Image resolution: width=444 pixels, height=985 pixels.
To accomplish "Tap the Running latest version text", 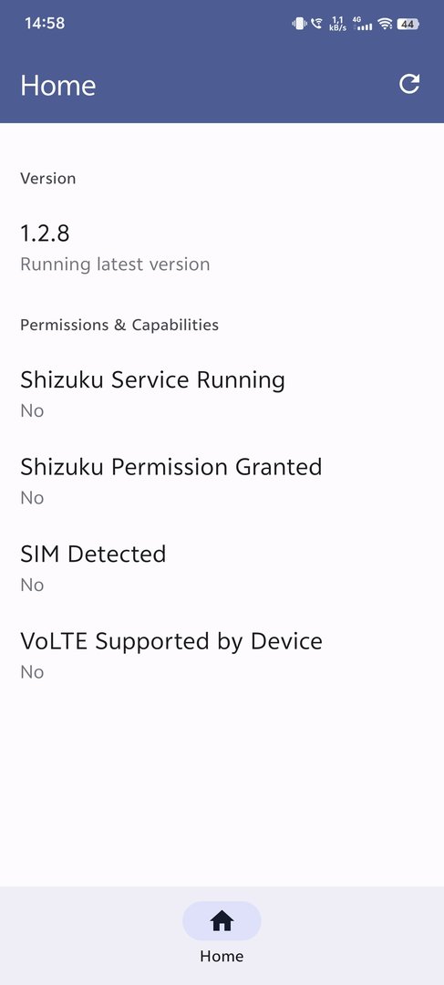I will (x=115, y=264).
